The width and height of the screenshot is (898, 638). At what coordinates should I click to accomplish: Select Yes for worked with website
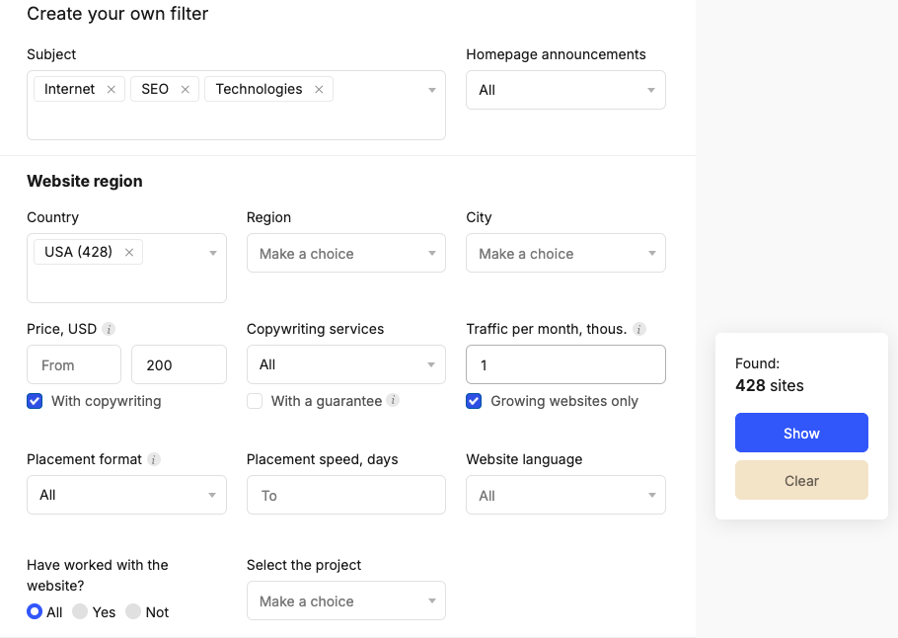click(x=80, y=612)
